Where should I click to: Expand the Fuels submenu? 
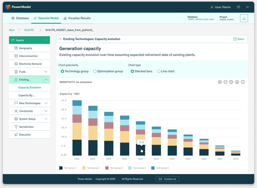click(x=46, y=72)
